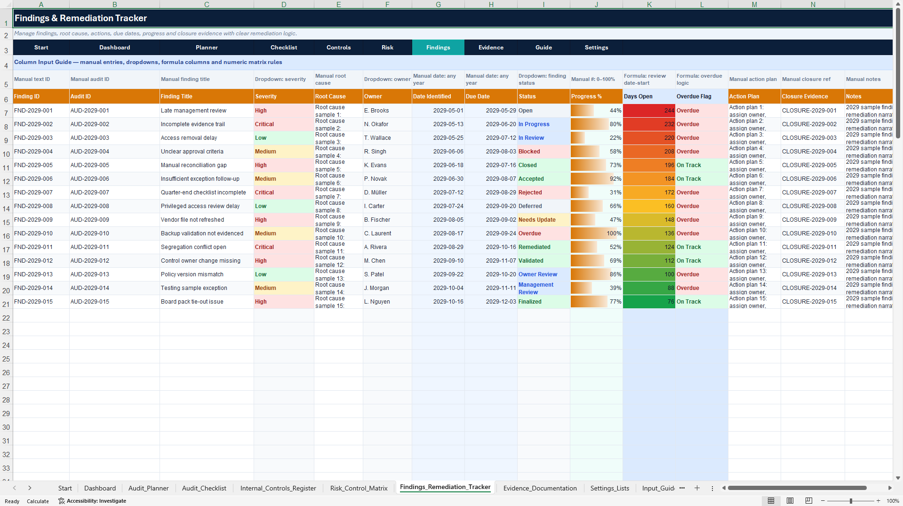Screen dimensions: 903x506
Task: Open the sheet options three-dot menu
Action: tap(712, 488)
